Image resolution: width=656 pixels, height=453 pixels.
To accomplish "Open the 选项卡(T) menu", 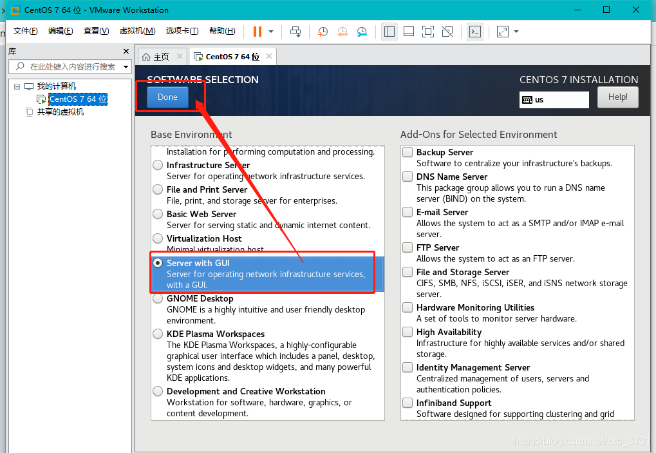I will point(182,31).
